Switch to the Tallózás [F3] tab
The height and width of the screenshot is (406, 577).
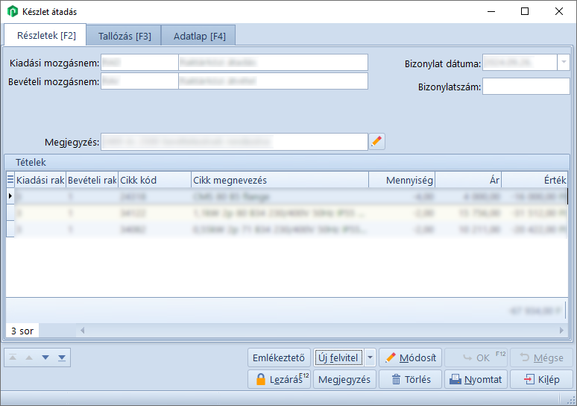tap(124, 35)
